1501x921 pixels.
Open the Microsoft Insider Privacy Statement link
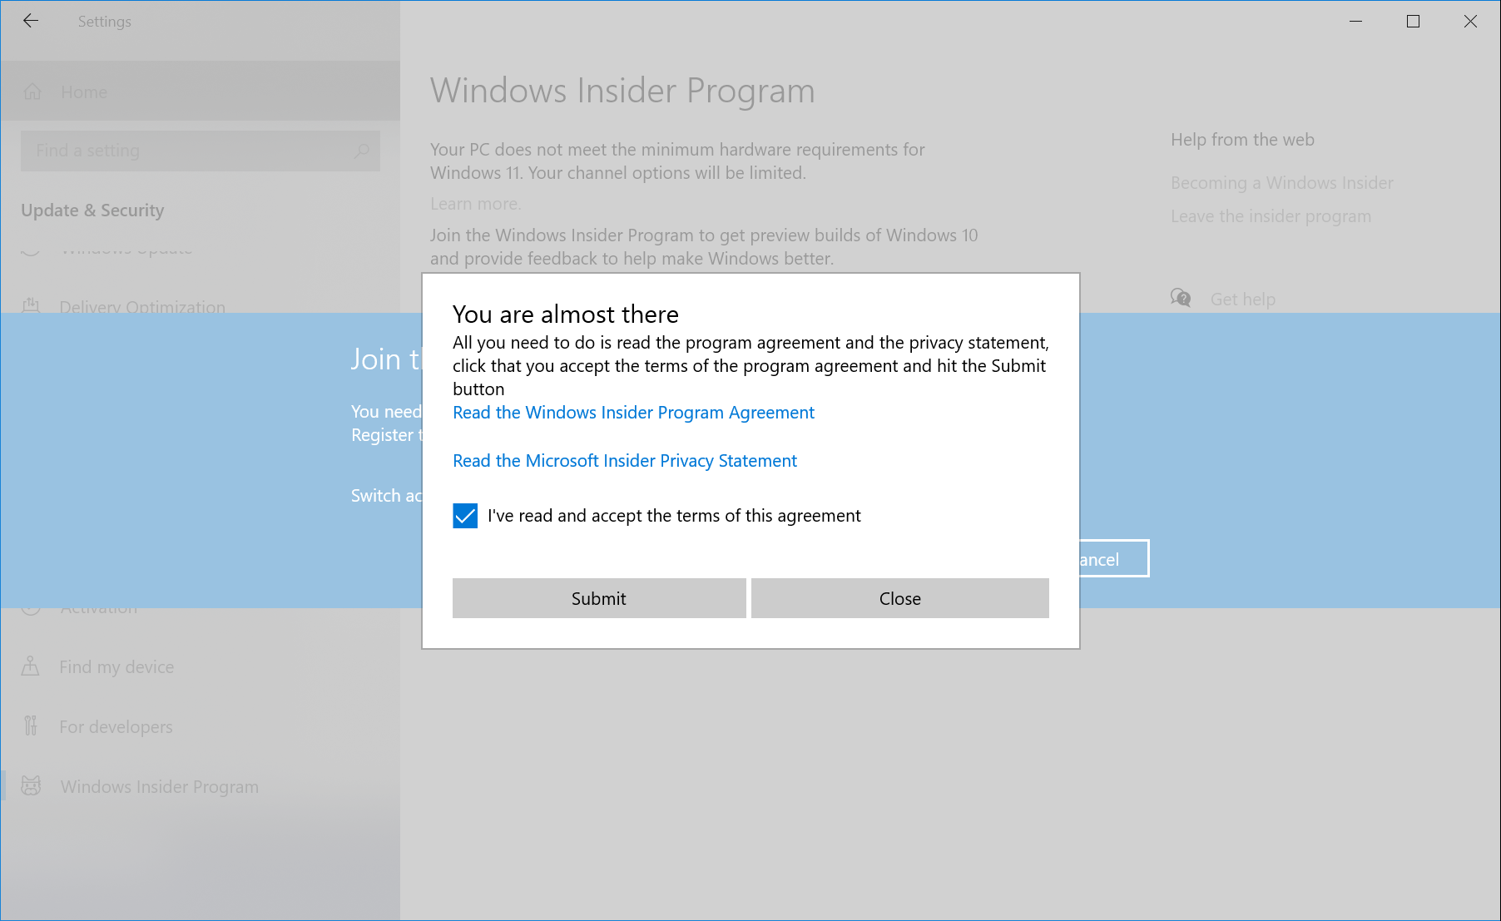point(624,461)
